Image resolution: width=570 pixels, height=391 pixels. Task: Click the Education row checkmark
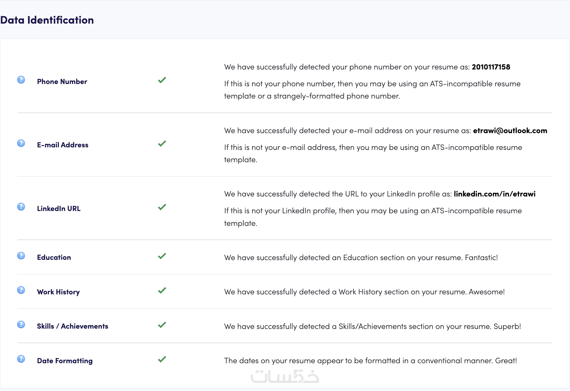click(162, 256)
